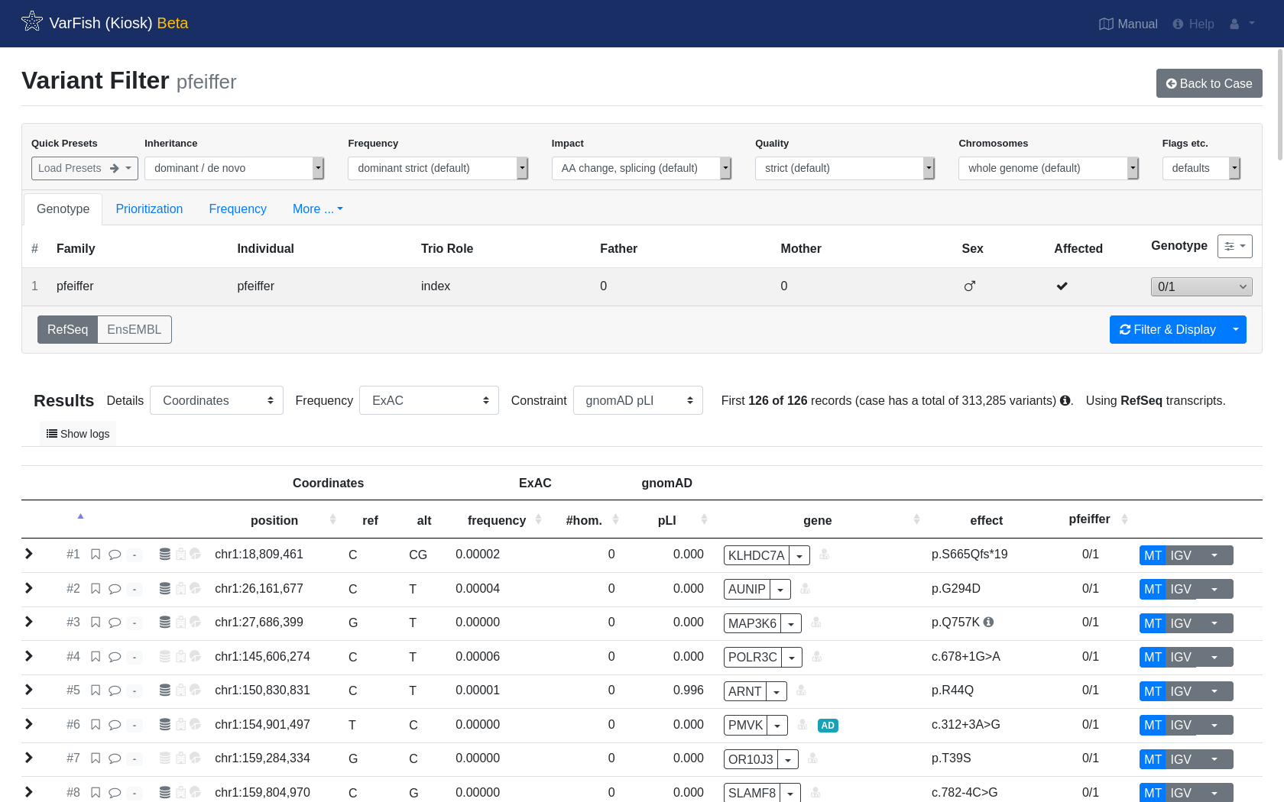Click faded hospital icon on row #2
The image size is (1284, 802).
[181, 588]
